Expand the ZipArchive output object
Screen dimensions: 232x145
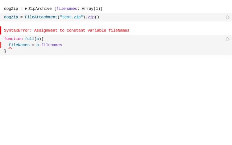click(x=26, y=9)
